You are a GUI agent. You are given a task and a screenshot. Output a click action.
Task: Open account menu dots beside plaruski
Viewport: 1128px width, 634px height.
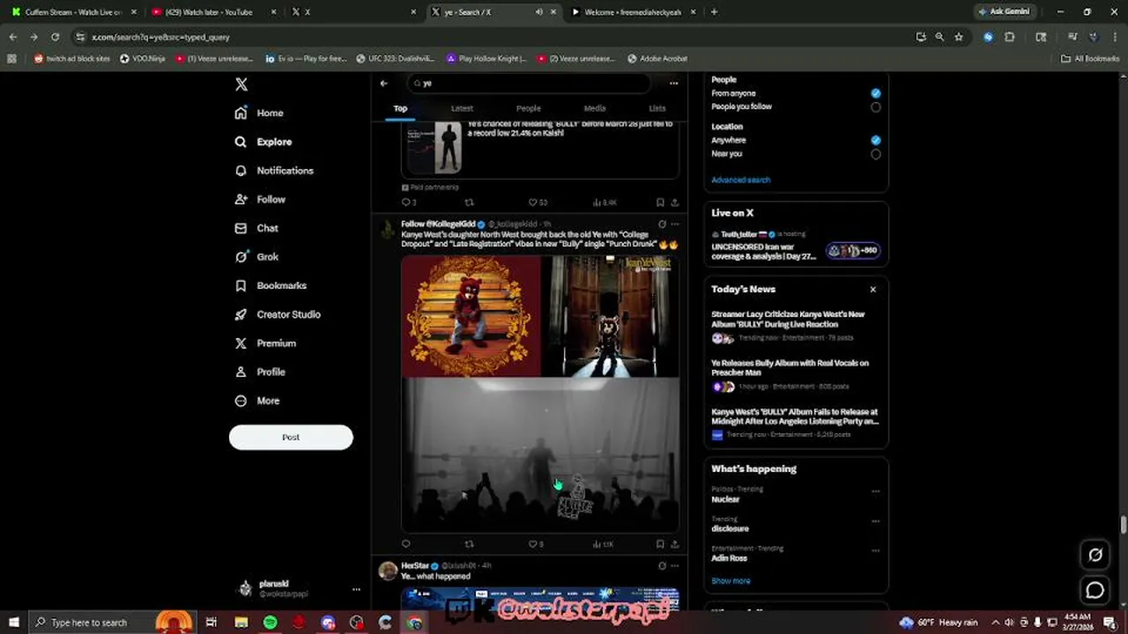click(x=356, y=589)
